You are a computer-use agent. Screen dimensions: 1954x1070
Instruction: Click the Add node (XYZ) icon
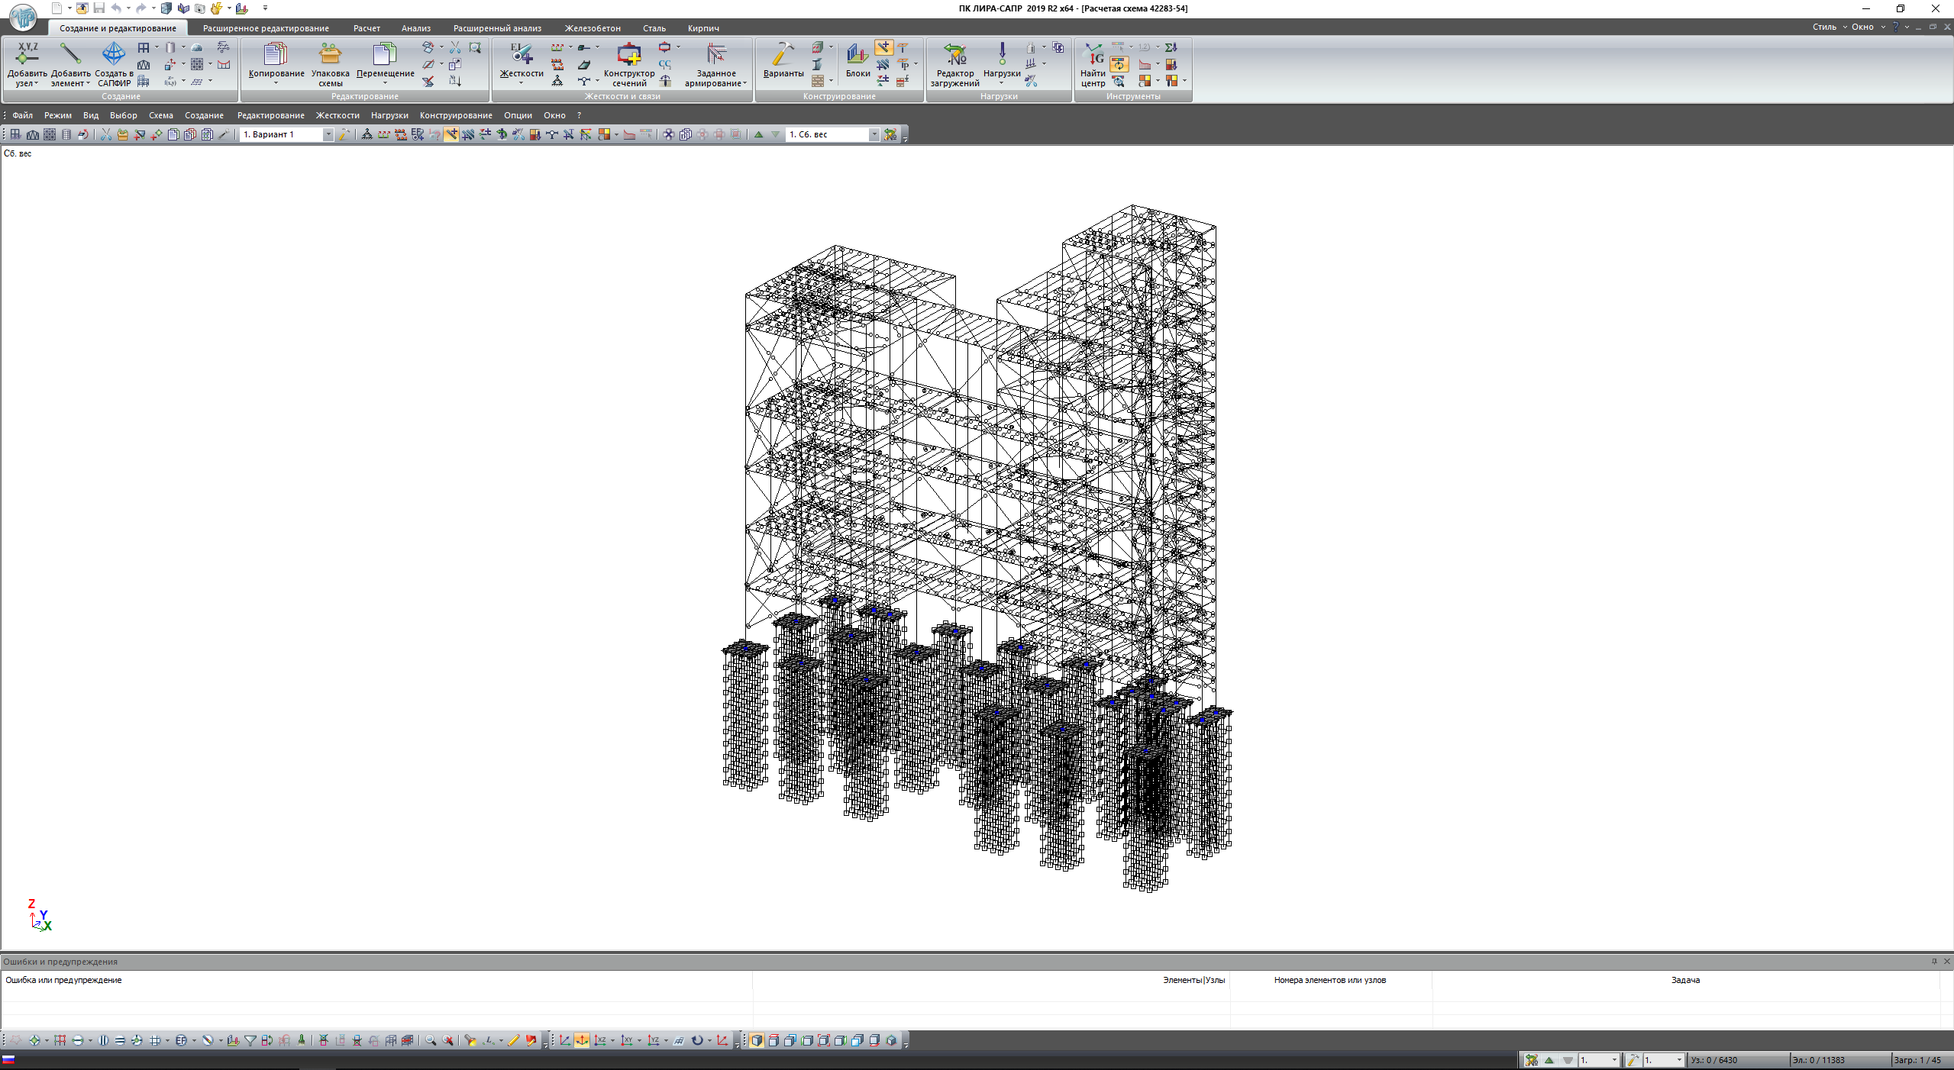pyautogui.click(x=27, y=55)
